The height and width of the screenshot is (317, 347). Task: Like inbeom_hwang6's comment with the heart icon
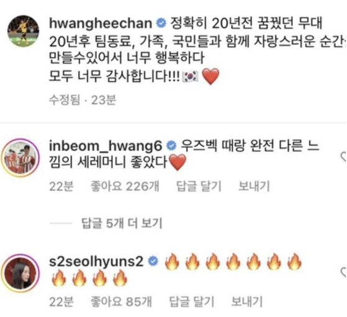(343, 157)
